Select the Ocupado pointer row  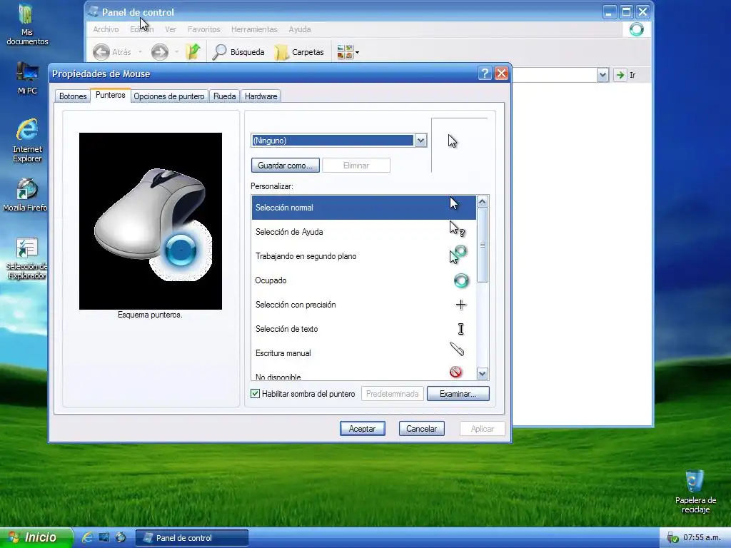[363, 280]
